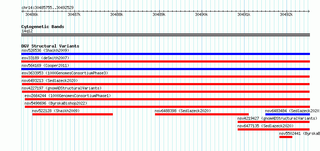The height and width of the screenshot is (151, 320).
Task: Open the nsv5498696 (ByrskaBishop2022) label
Action: [x=56, y=103]
